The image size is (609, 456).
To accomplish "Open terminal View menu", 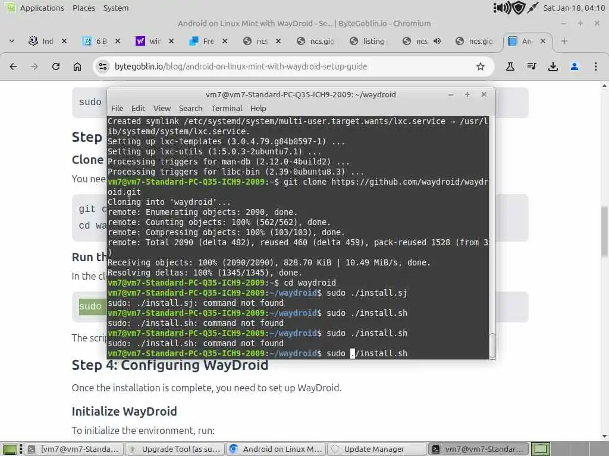I will [162, 108].
